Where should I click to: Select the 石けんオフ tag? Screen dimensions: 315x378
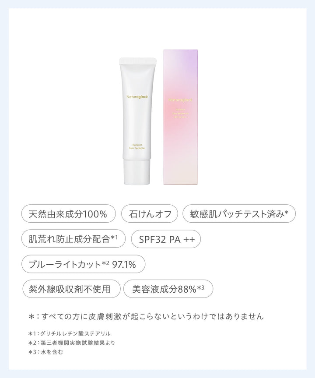click(150, 213)
